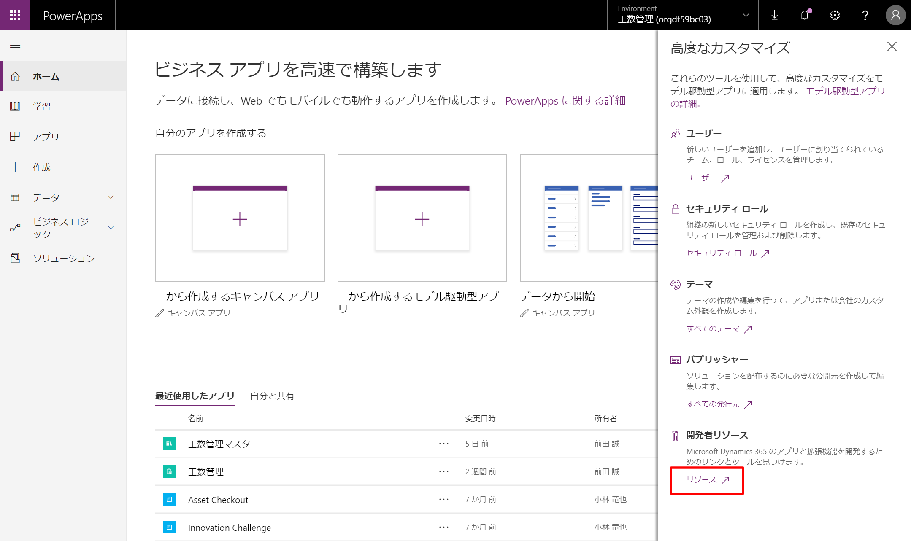Open more options for 工数管理マスタ app
Image resolution: width=911 pixels, height=541 pixels.
[444, 443]
